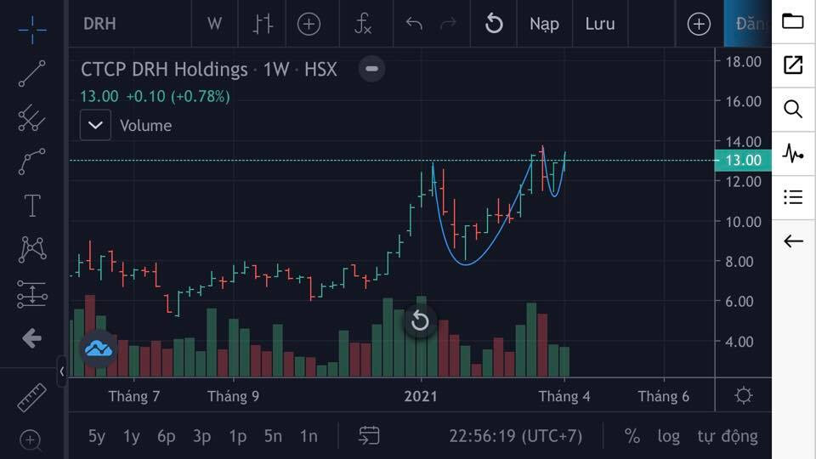The width and height of the screenshot is (816, 459).
Task: Click the zoom in magnifier tool
Action: point(31,440)
